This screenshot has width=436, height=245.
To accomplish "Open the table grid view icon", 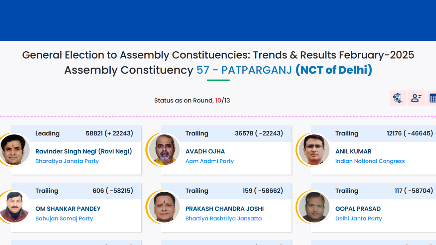I will point(433,98).
